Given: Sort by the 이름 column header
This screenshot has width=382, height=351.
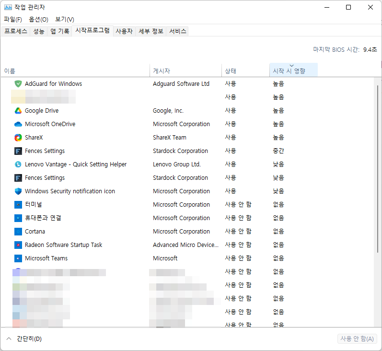Looking at the screenshot, I should 76,71.
